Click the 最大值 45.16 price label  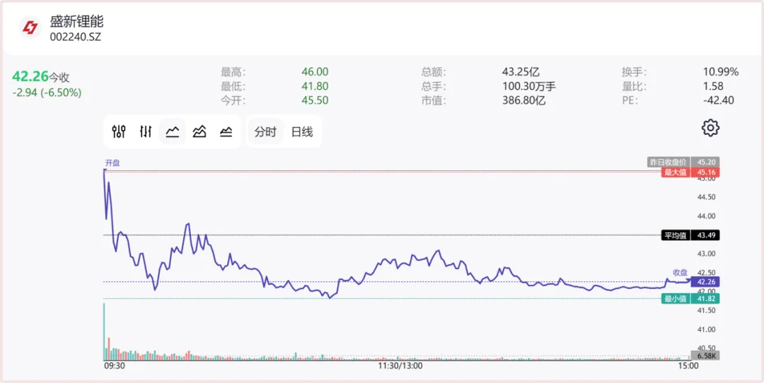(x=690, y=172)
